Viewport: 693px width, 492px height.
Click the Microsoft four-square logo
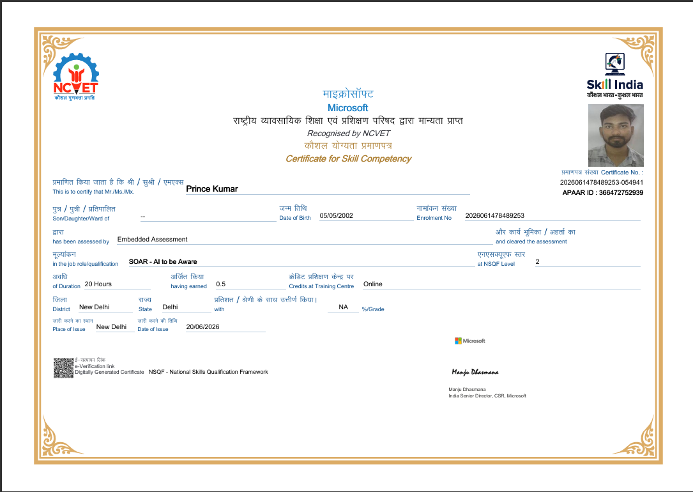click(458, 341)
